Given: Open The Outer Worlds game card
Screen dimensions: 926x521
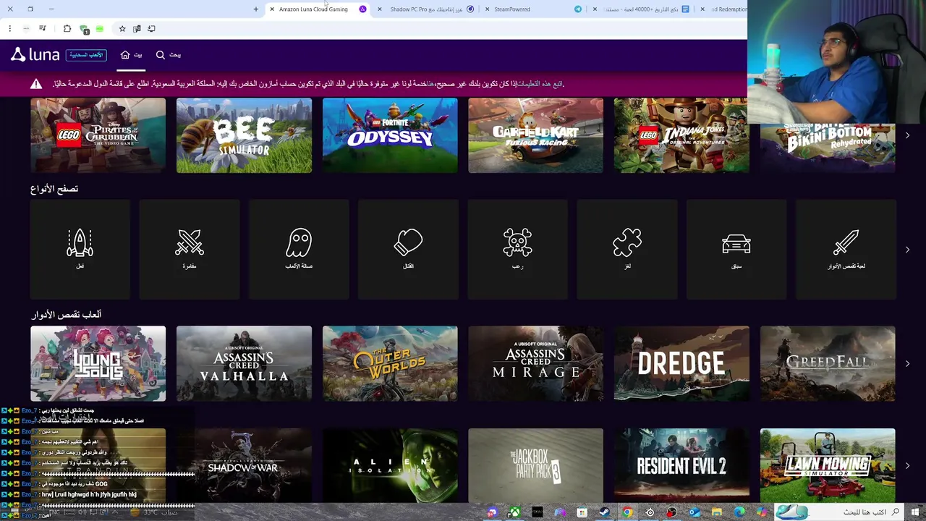Looking at the screenshot, I should pos(390,364).
